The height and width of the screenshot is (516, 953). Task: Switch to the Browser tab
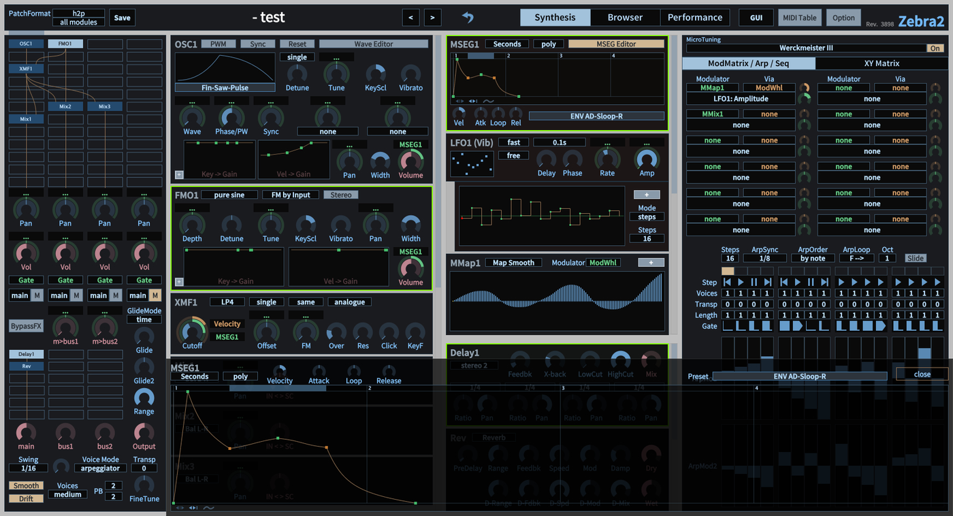pyautogui.click(x=625, y=18)
